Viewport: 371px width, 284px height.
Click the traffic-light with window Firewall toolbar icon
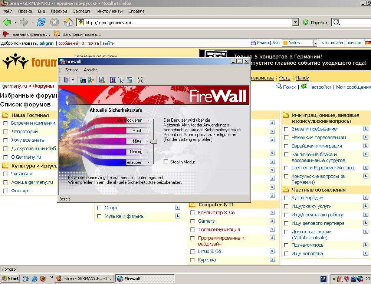coord(83,80)
